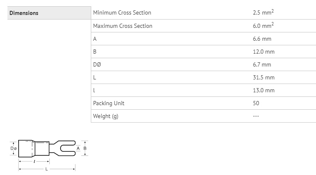Click the Dimensions section header

pyautogui.click(x=24, y=13)
